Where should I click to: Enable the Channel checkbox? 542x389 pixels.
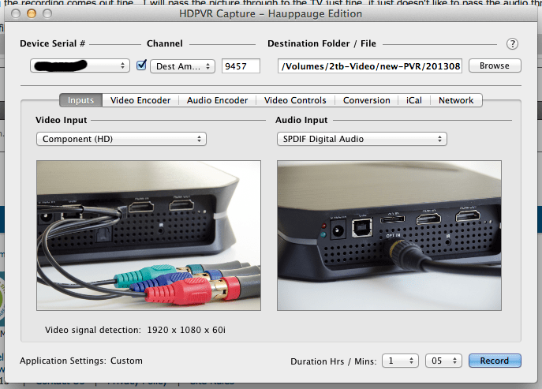(x=142, y=65)
